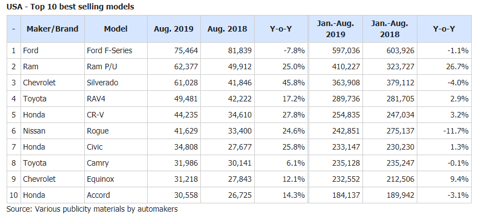Screen dimensions: 484x220
Task: Click the Equinox model cell
Action: click(x=116, y=178)
